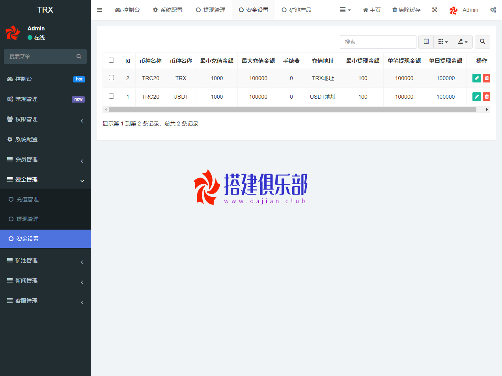The height and width of the screenshot is (376, 502).
Task: Click the TRX地址 cell
Action: tap(323, 78)
